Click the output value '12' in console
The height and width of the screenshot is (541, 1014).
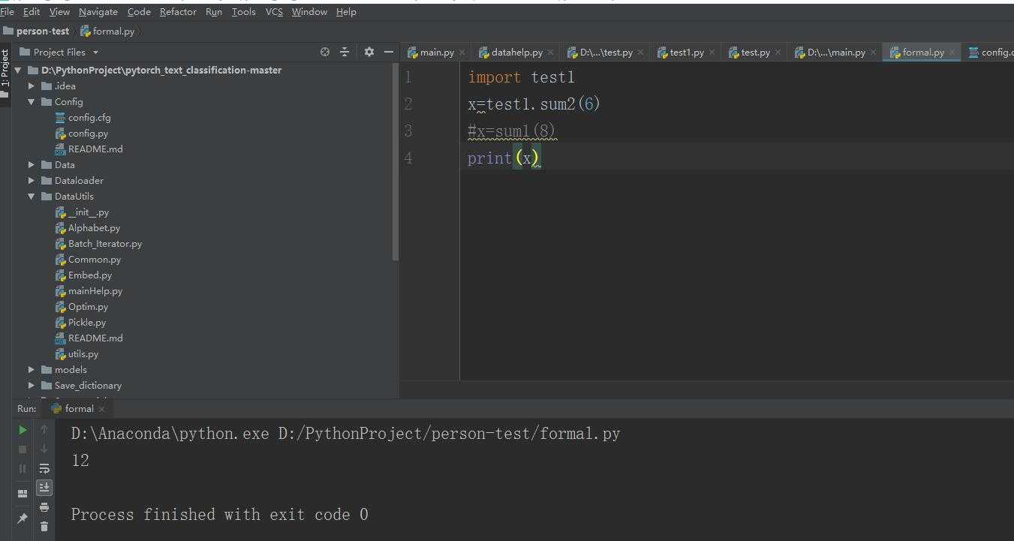tap(80, 460)
